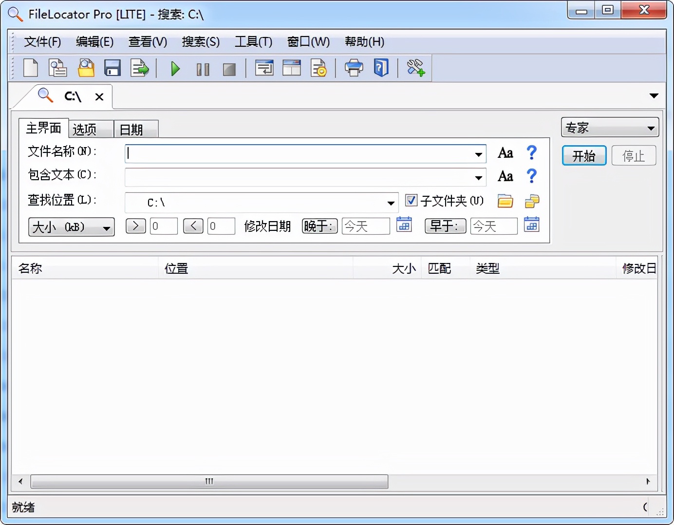The image size is (674, 525).
Task: Click the Stop search square icon
Action: click(229, 69)
